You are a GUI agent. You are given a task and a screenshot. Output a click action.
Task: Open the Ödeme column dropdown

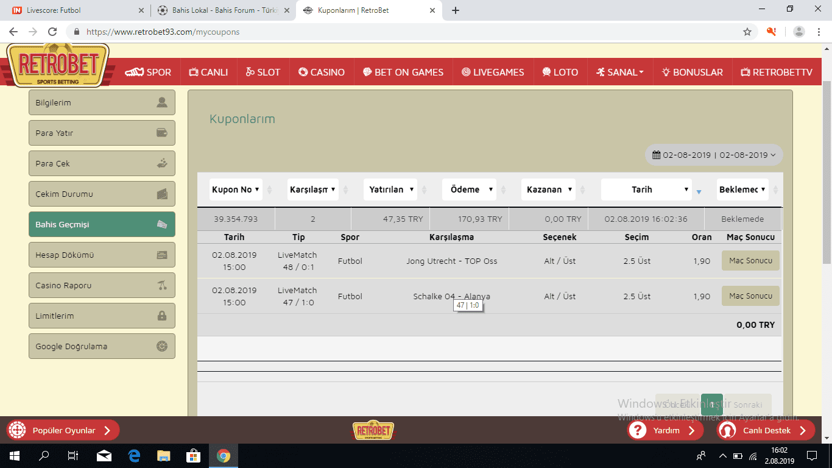[x=469, y=190]
